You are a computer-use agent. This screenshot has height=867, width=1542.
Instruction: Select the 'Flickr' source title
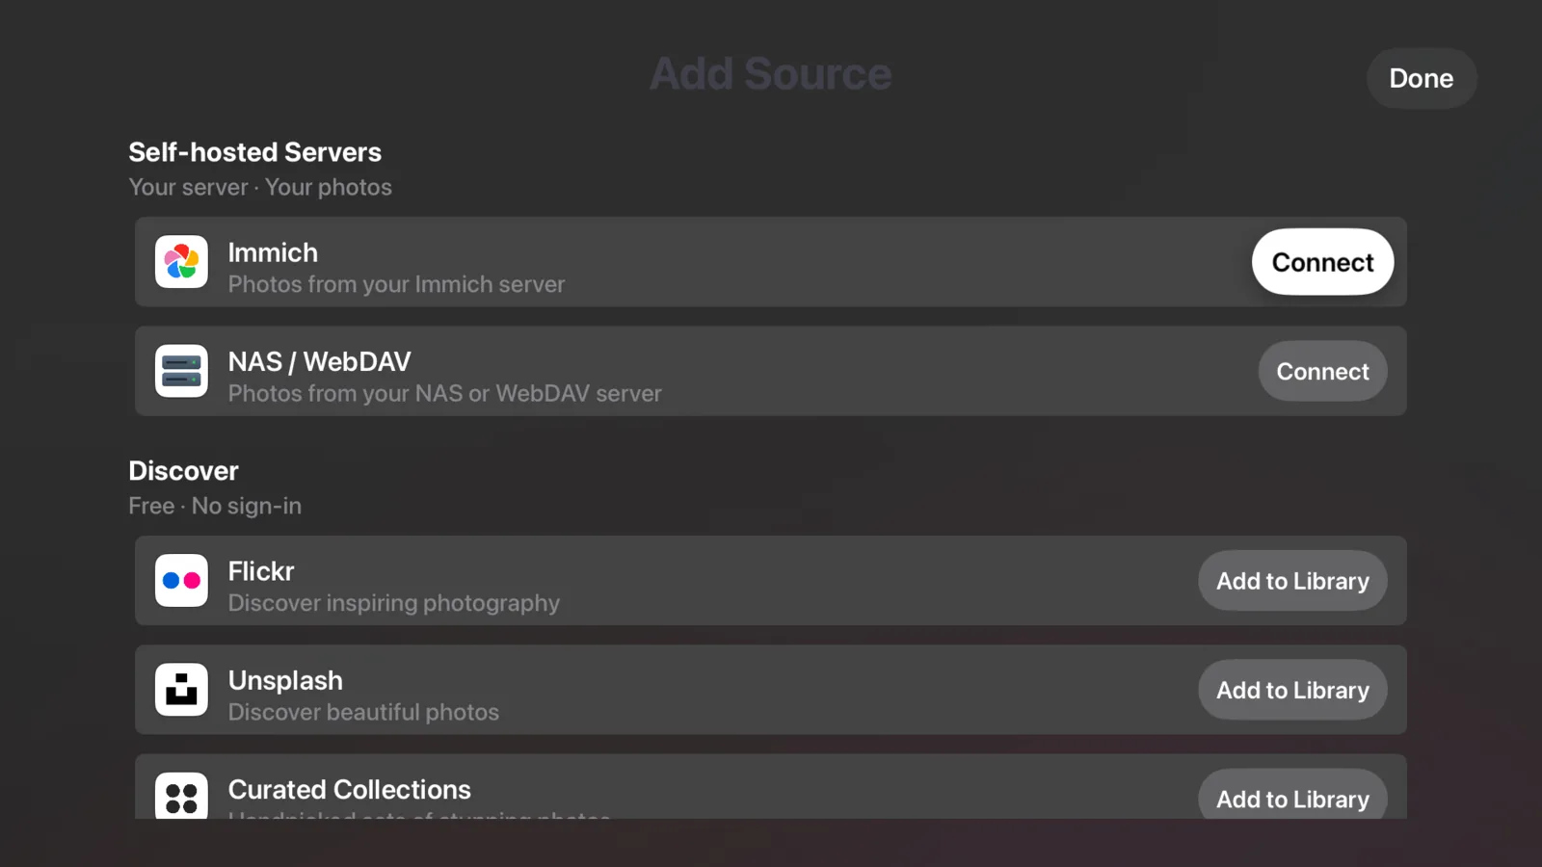pyautogui.click(x=261, y=571)
